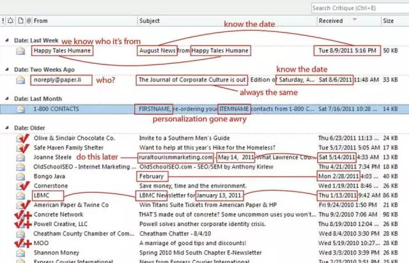Select the Joanne Steele sender name
This screenshot has height=263, width=409.
52,157
